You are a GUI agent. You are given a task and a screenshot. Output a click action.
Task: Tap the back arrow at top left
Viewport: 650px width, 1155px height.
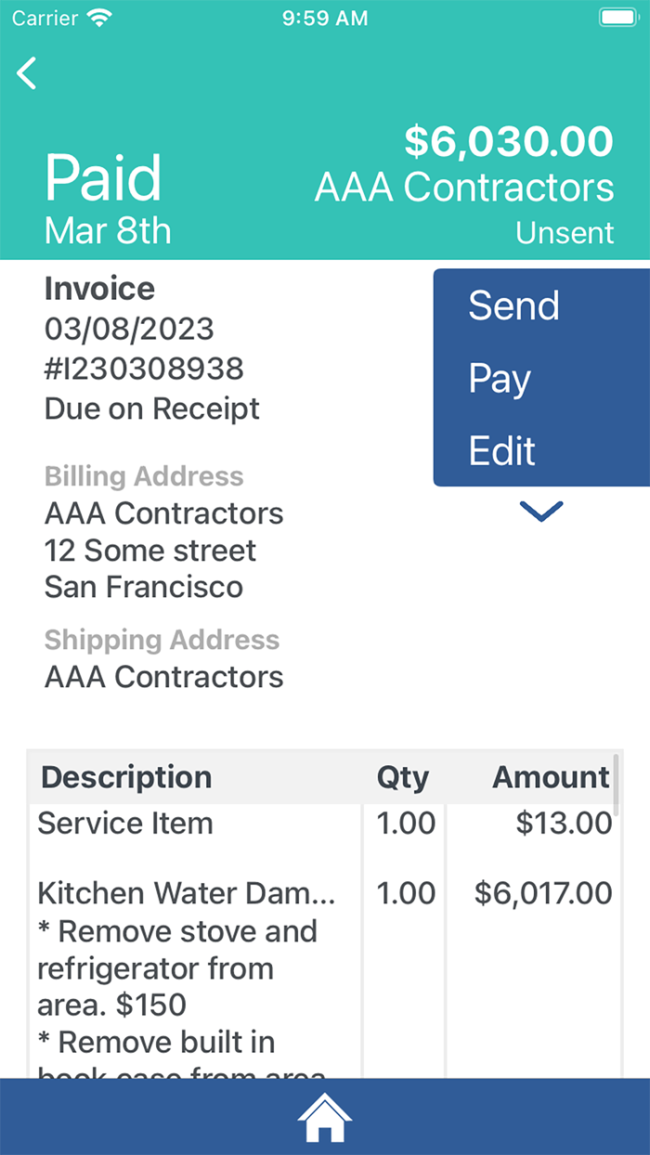[26, 73]
